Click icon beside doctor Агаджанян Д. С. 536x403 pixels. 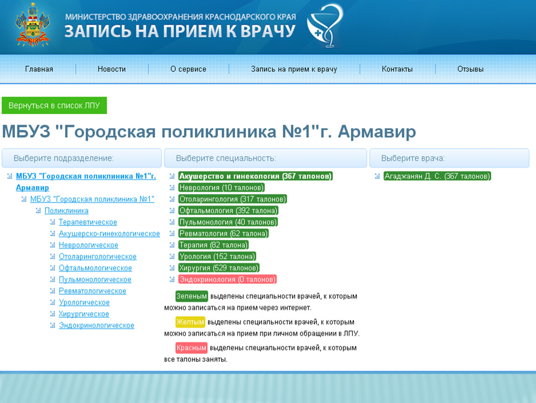377,176
